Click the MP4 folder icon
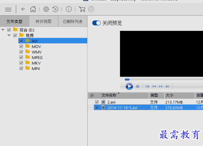 click(27, 68)
